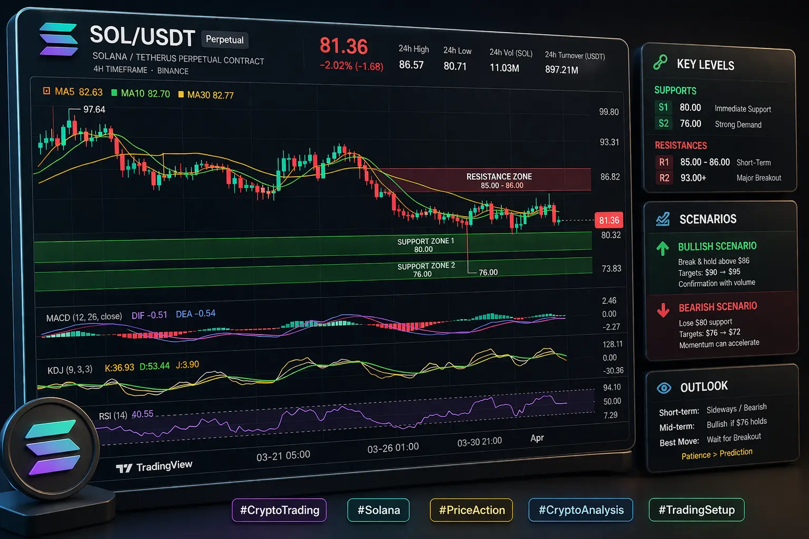Viewport: 809px width, 539px height.
Task: Click the green MA10 color square
Action: tap(114, 93)
